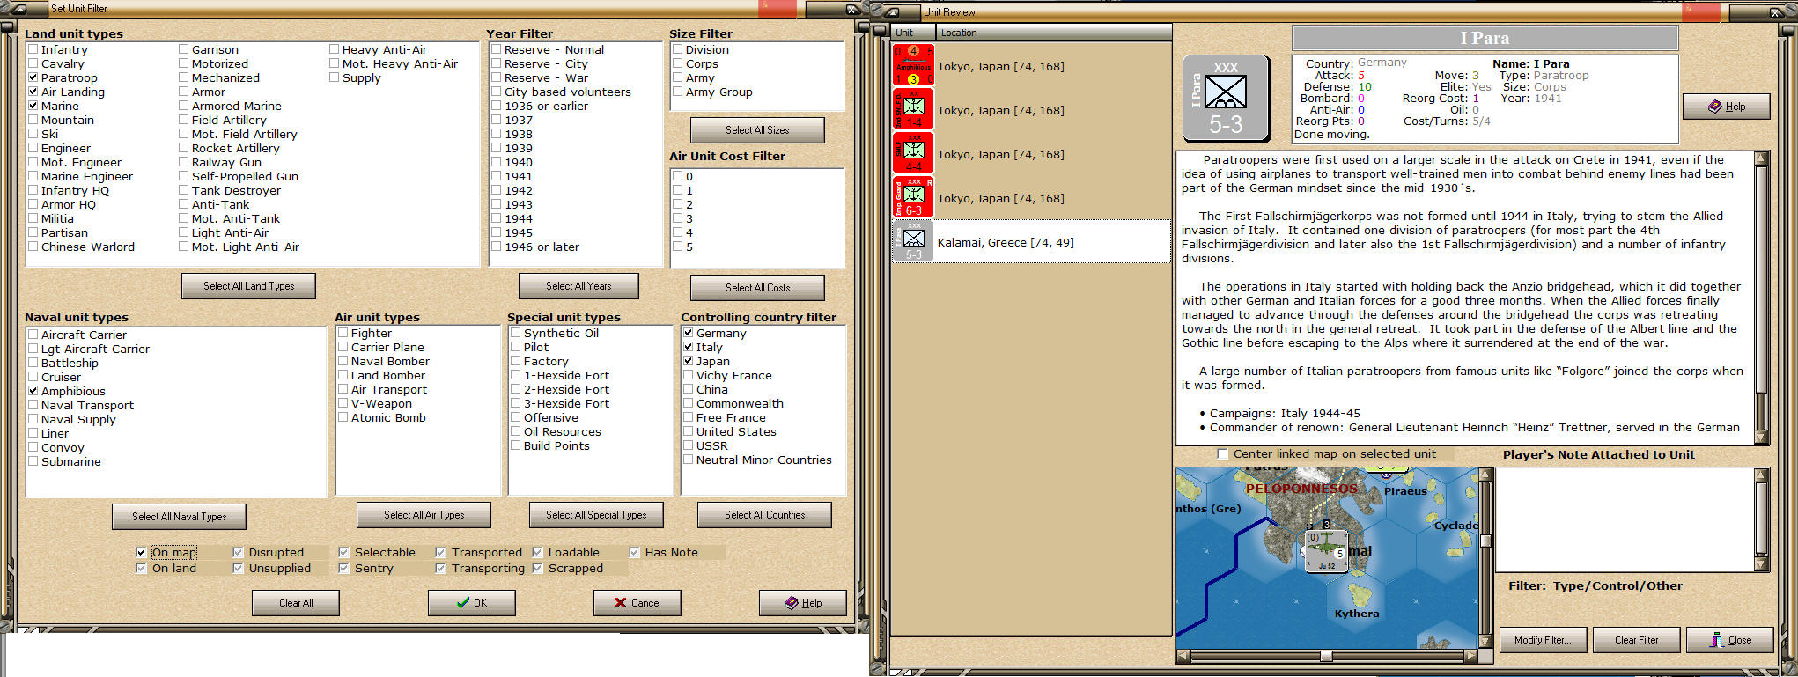This screenshot has height=677, width=1798.
Task: Uncheck Germany in controlling country filter
Action: tap(688, 333)
